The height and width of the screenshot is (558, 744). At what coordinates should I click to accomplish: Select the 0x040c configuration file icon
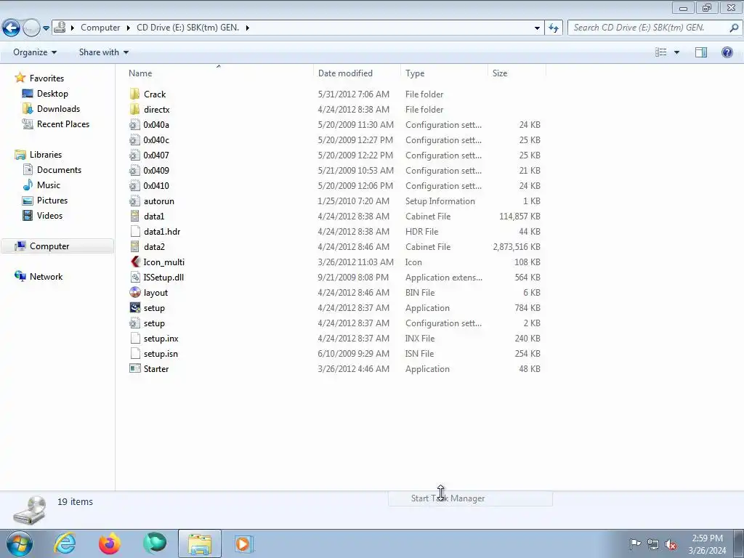tap(134, 140)
